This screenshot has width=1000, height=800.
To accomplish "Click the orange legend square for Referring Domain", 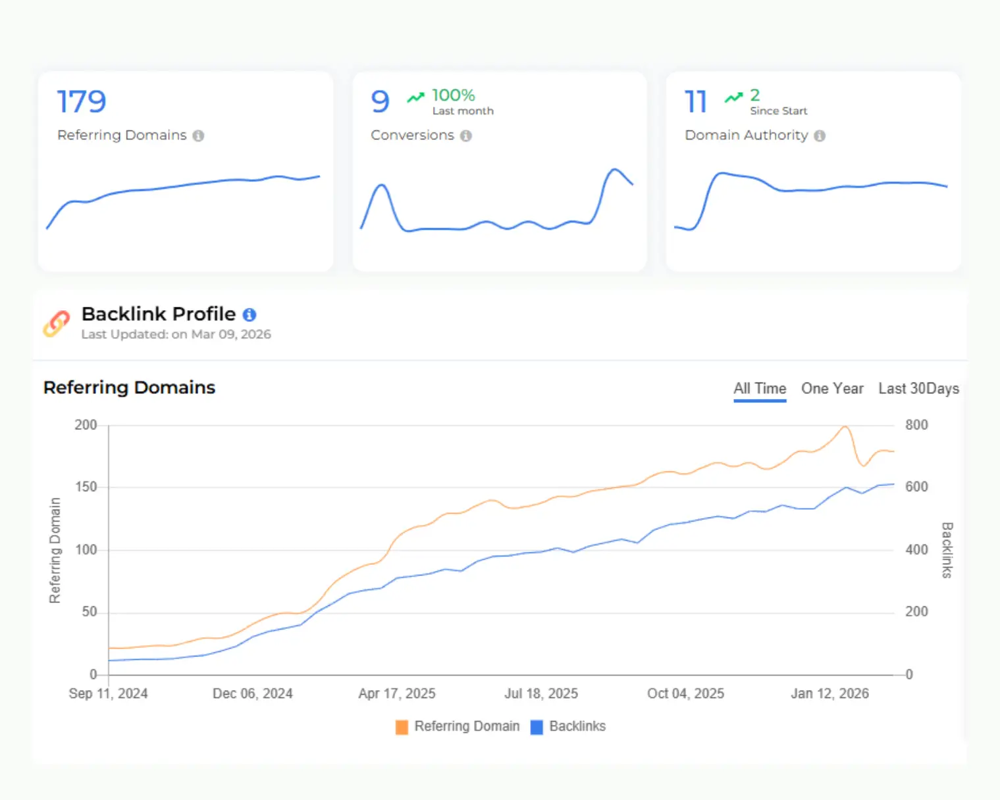I will 402,726.
